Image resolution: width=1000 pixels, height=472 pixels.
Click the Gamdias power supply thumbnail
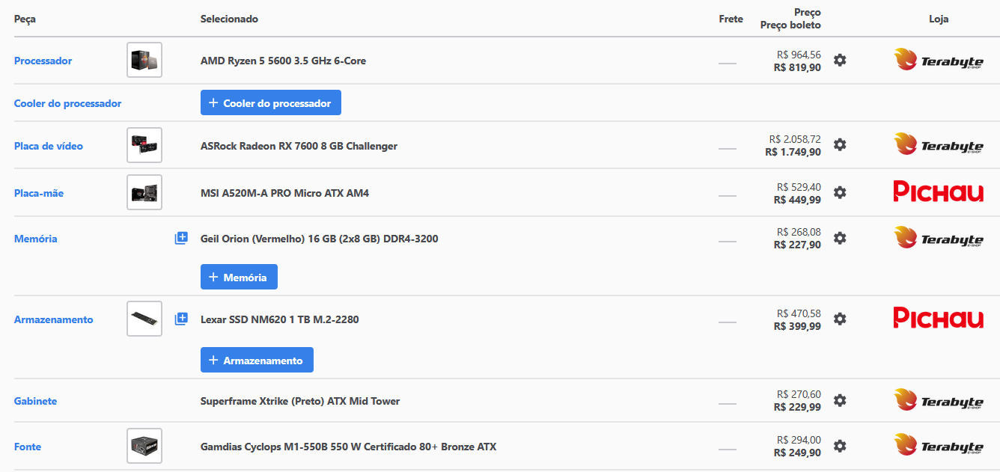144,446
